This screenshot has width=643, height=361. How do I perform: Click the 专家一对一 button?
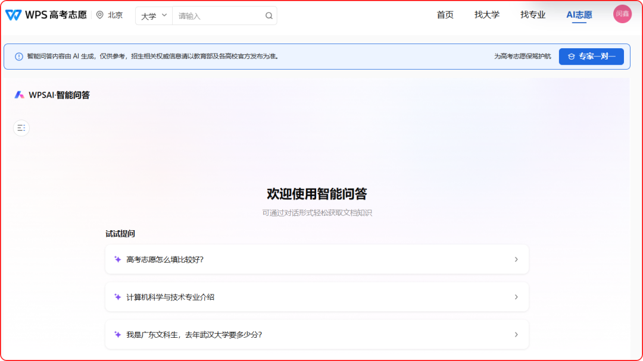pyautogui.click(x=591, y=56)
